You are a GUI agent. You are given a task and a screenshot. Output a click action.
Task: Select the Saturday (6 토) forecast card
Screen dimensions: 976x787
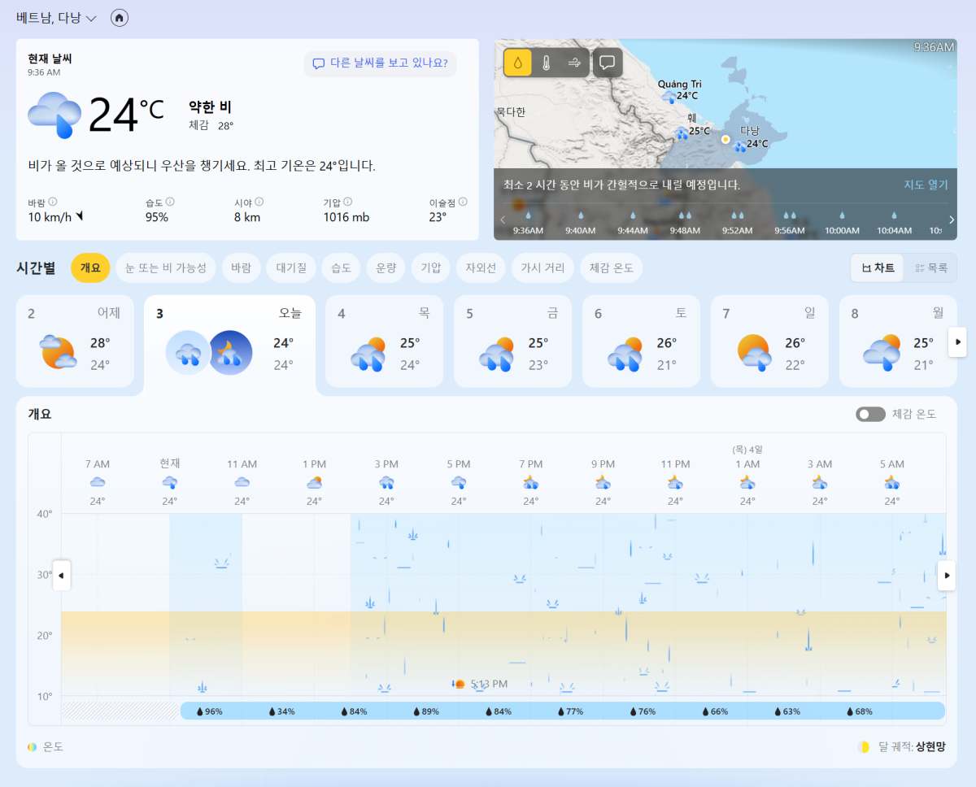640,341
